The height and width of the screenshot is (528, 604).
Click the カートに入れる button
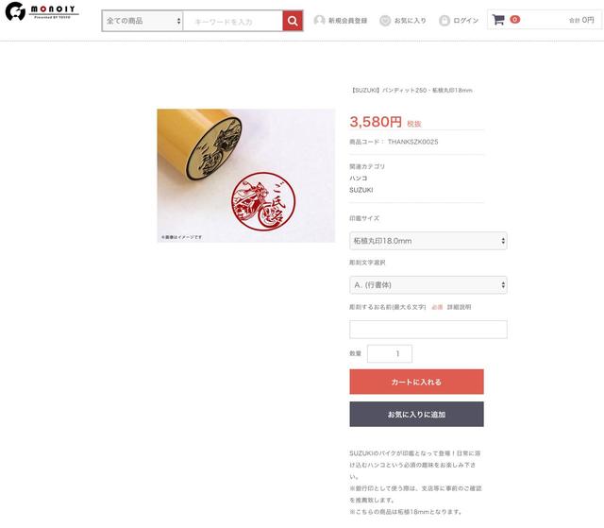click(416, 382)
